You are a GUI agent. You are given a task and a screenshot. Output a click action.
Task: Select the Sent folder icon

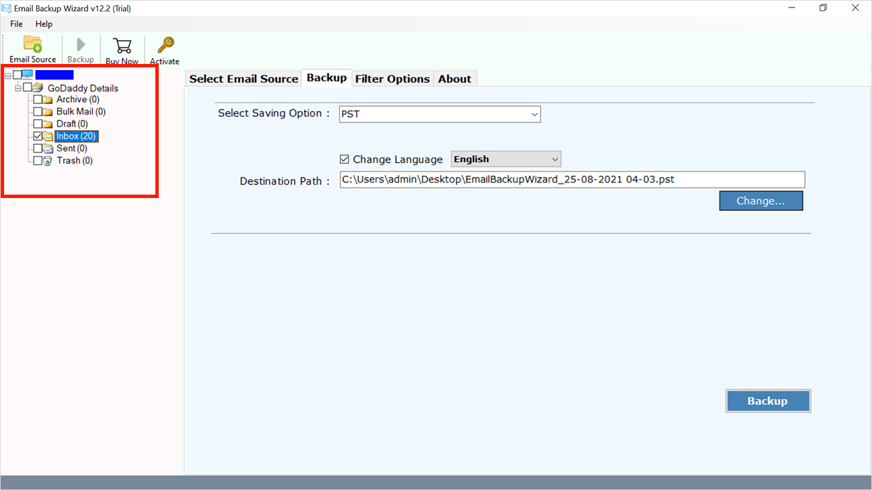tap(48, 148)
